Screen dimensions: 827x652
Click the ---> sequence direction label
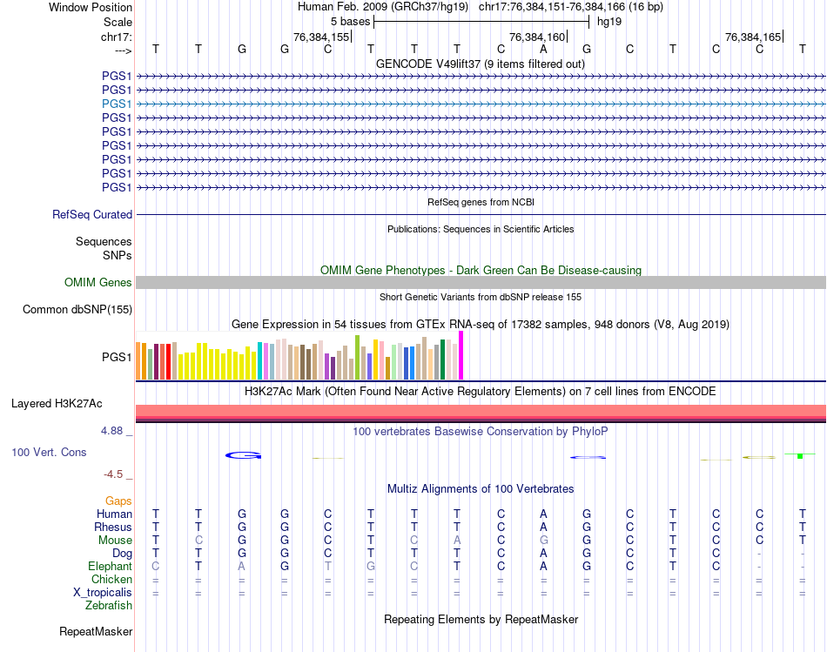(124, 50)
